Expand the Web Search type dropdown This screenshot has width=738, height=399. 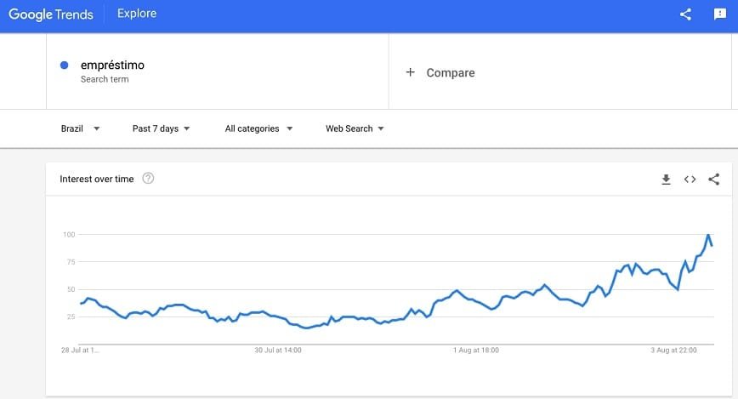[x=355, y=128]
